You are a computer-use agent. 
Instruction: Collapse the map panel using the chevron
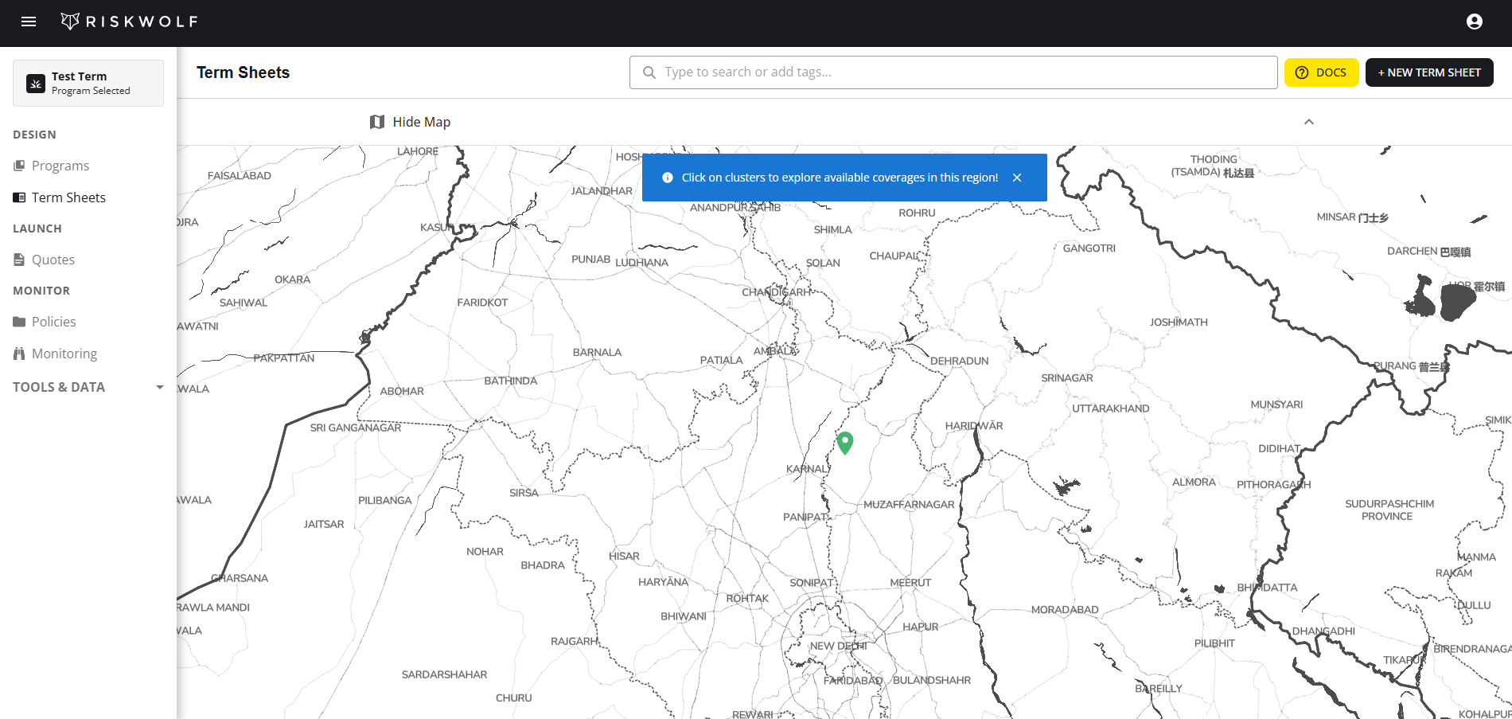click(1310, 122)
